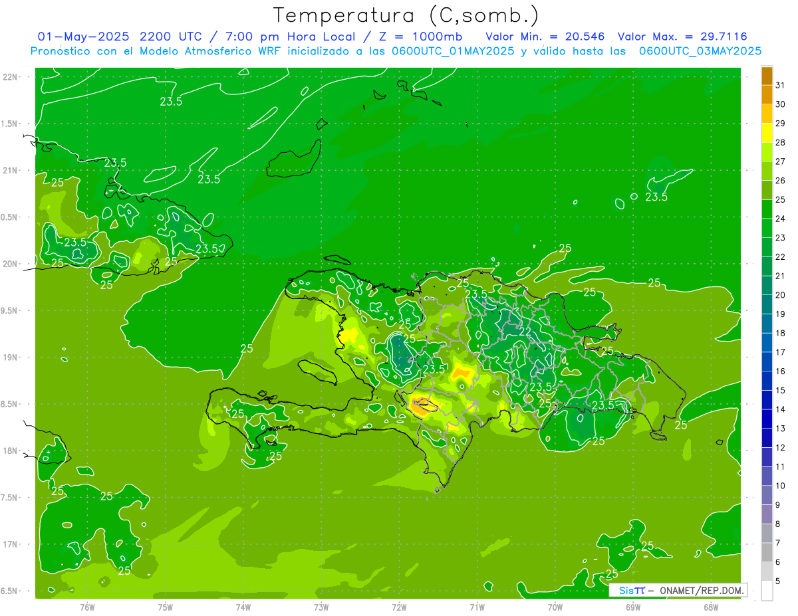
Task: Click the 21N latitude axis label
Action: click(11, 170)
